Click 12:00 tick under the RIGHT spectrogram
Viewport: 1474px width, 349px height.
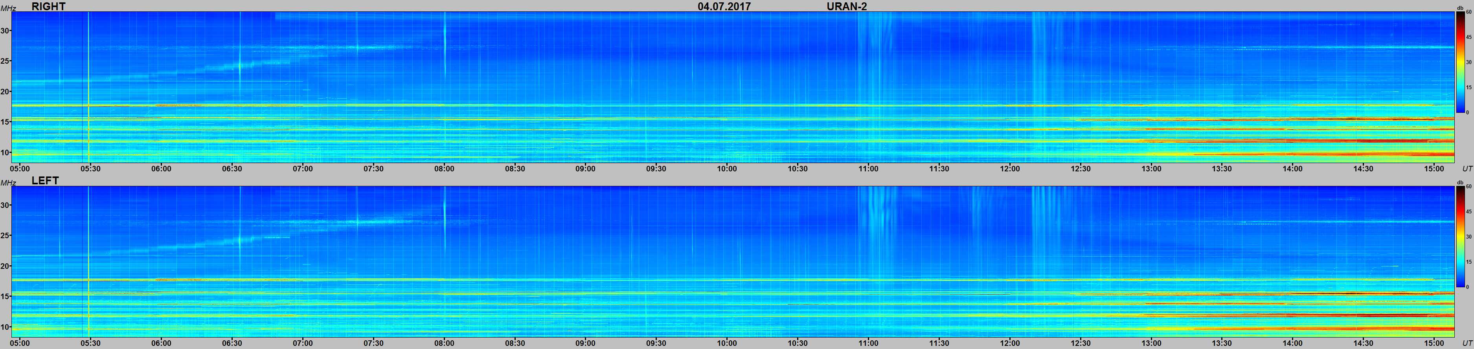(1010, 168)
